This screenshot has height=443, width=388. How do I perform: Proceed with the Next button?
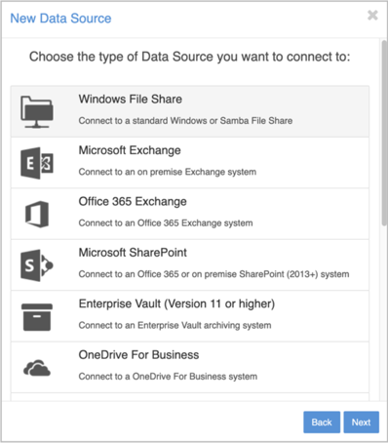(362, 423)
